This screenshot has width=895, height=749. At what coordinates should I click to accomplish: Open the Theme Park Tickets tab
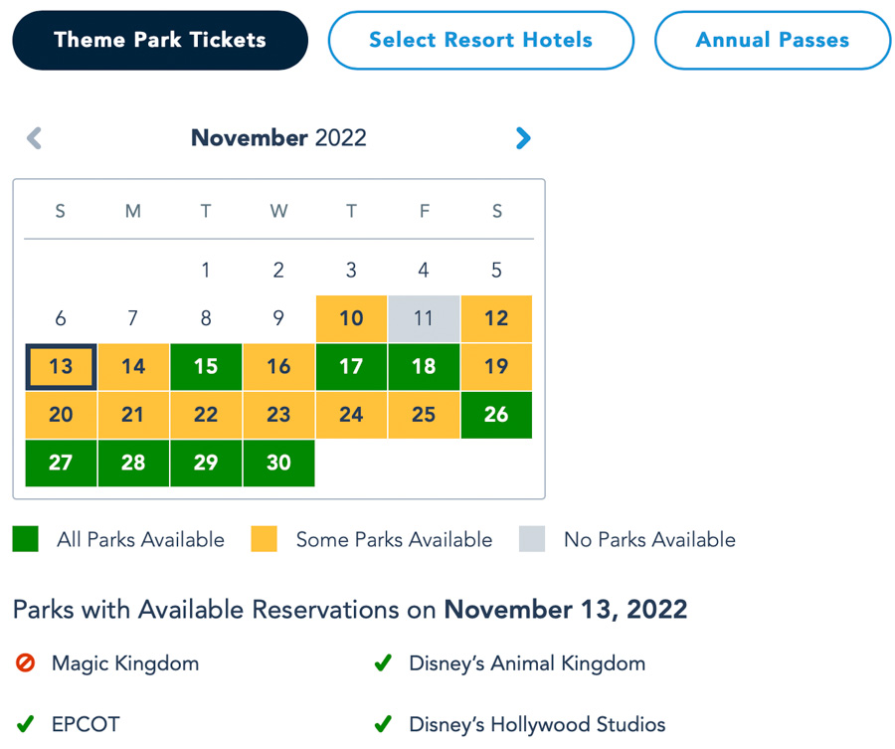tap(160, 41)
